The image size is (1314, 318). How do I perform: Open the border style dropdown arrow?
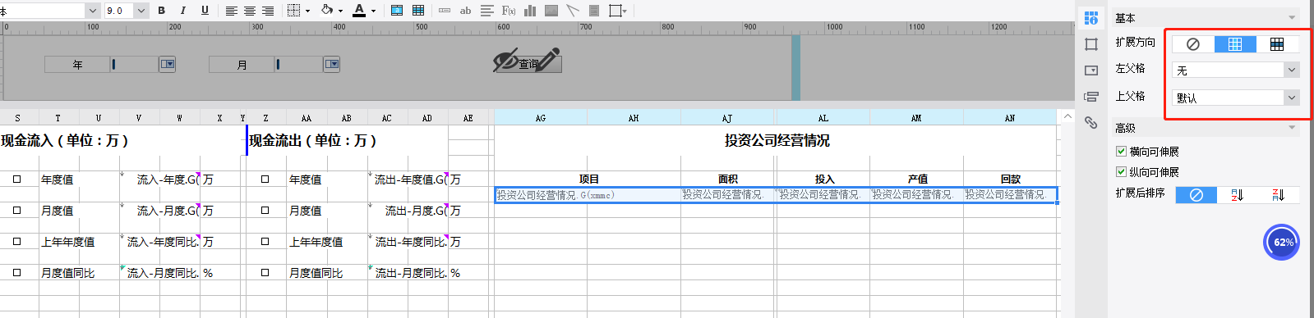point(307,11)
